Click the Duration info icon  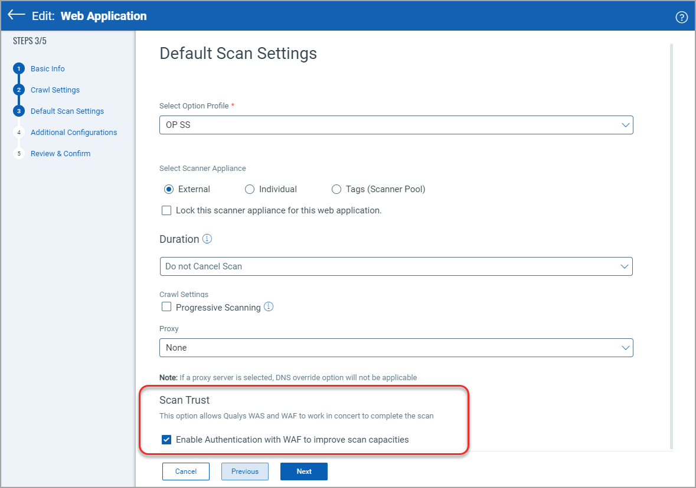pyautogui.click(x=206, y=238)
